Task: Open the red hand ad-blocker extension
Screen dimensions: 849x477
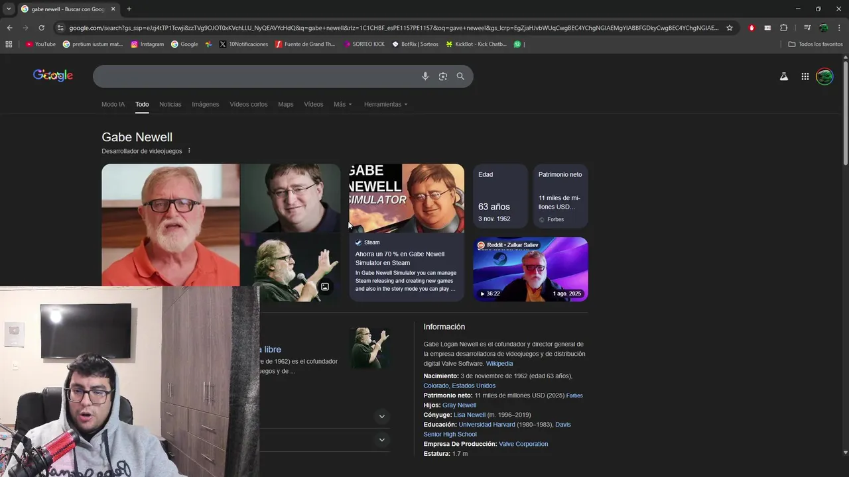Action: (x=751, y=28)
